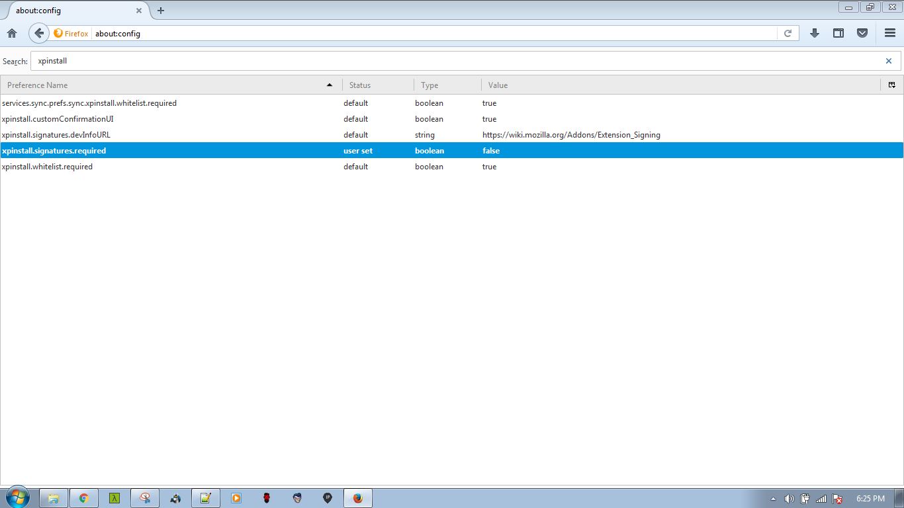Open the Sidebars toolbar icon

(838, 33)
